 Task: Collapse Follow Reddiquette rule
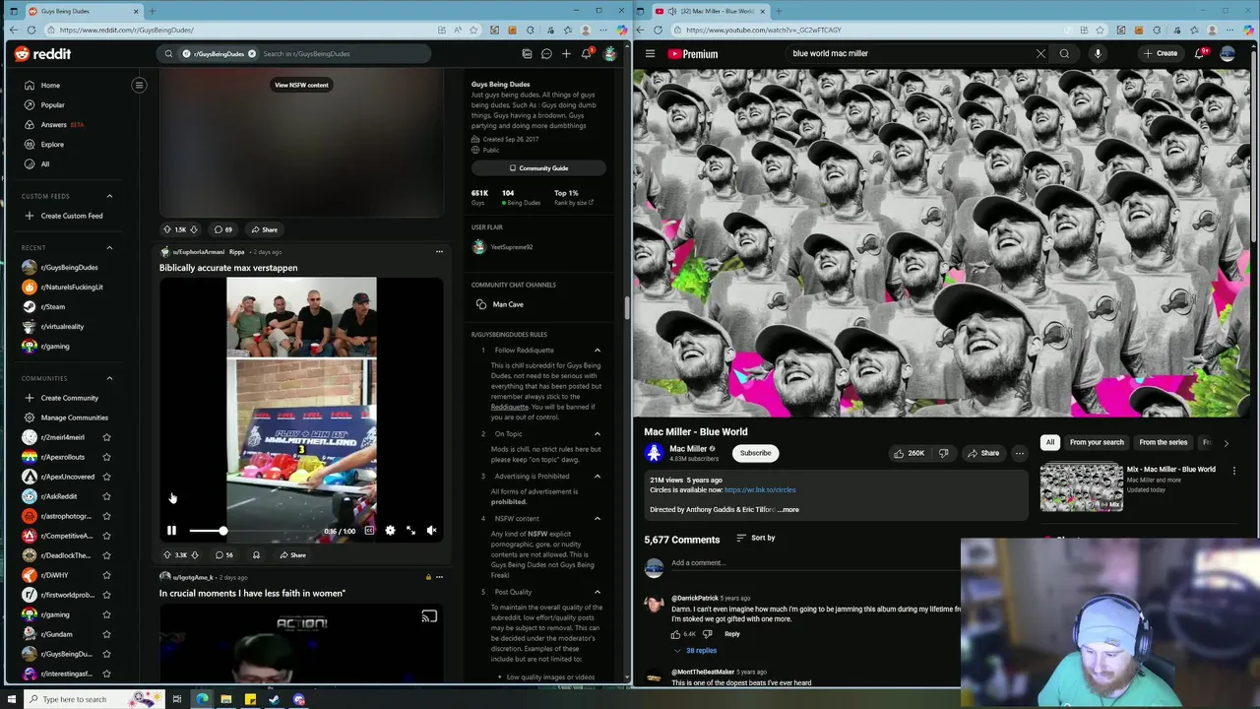pyautogui.click(x=597, y=351)
